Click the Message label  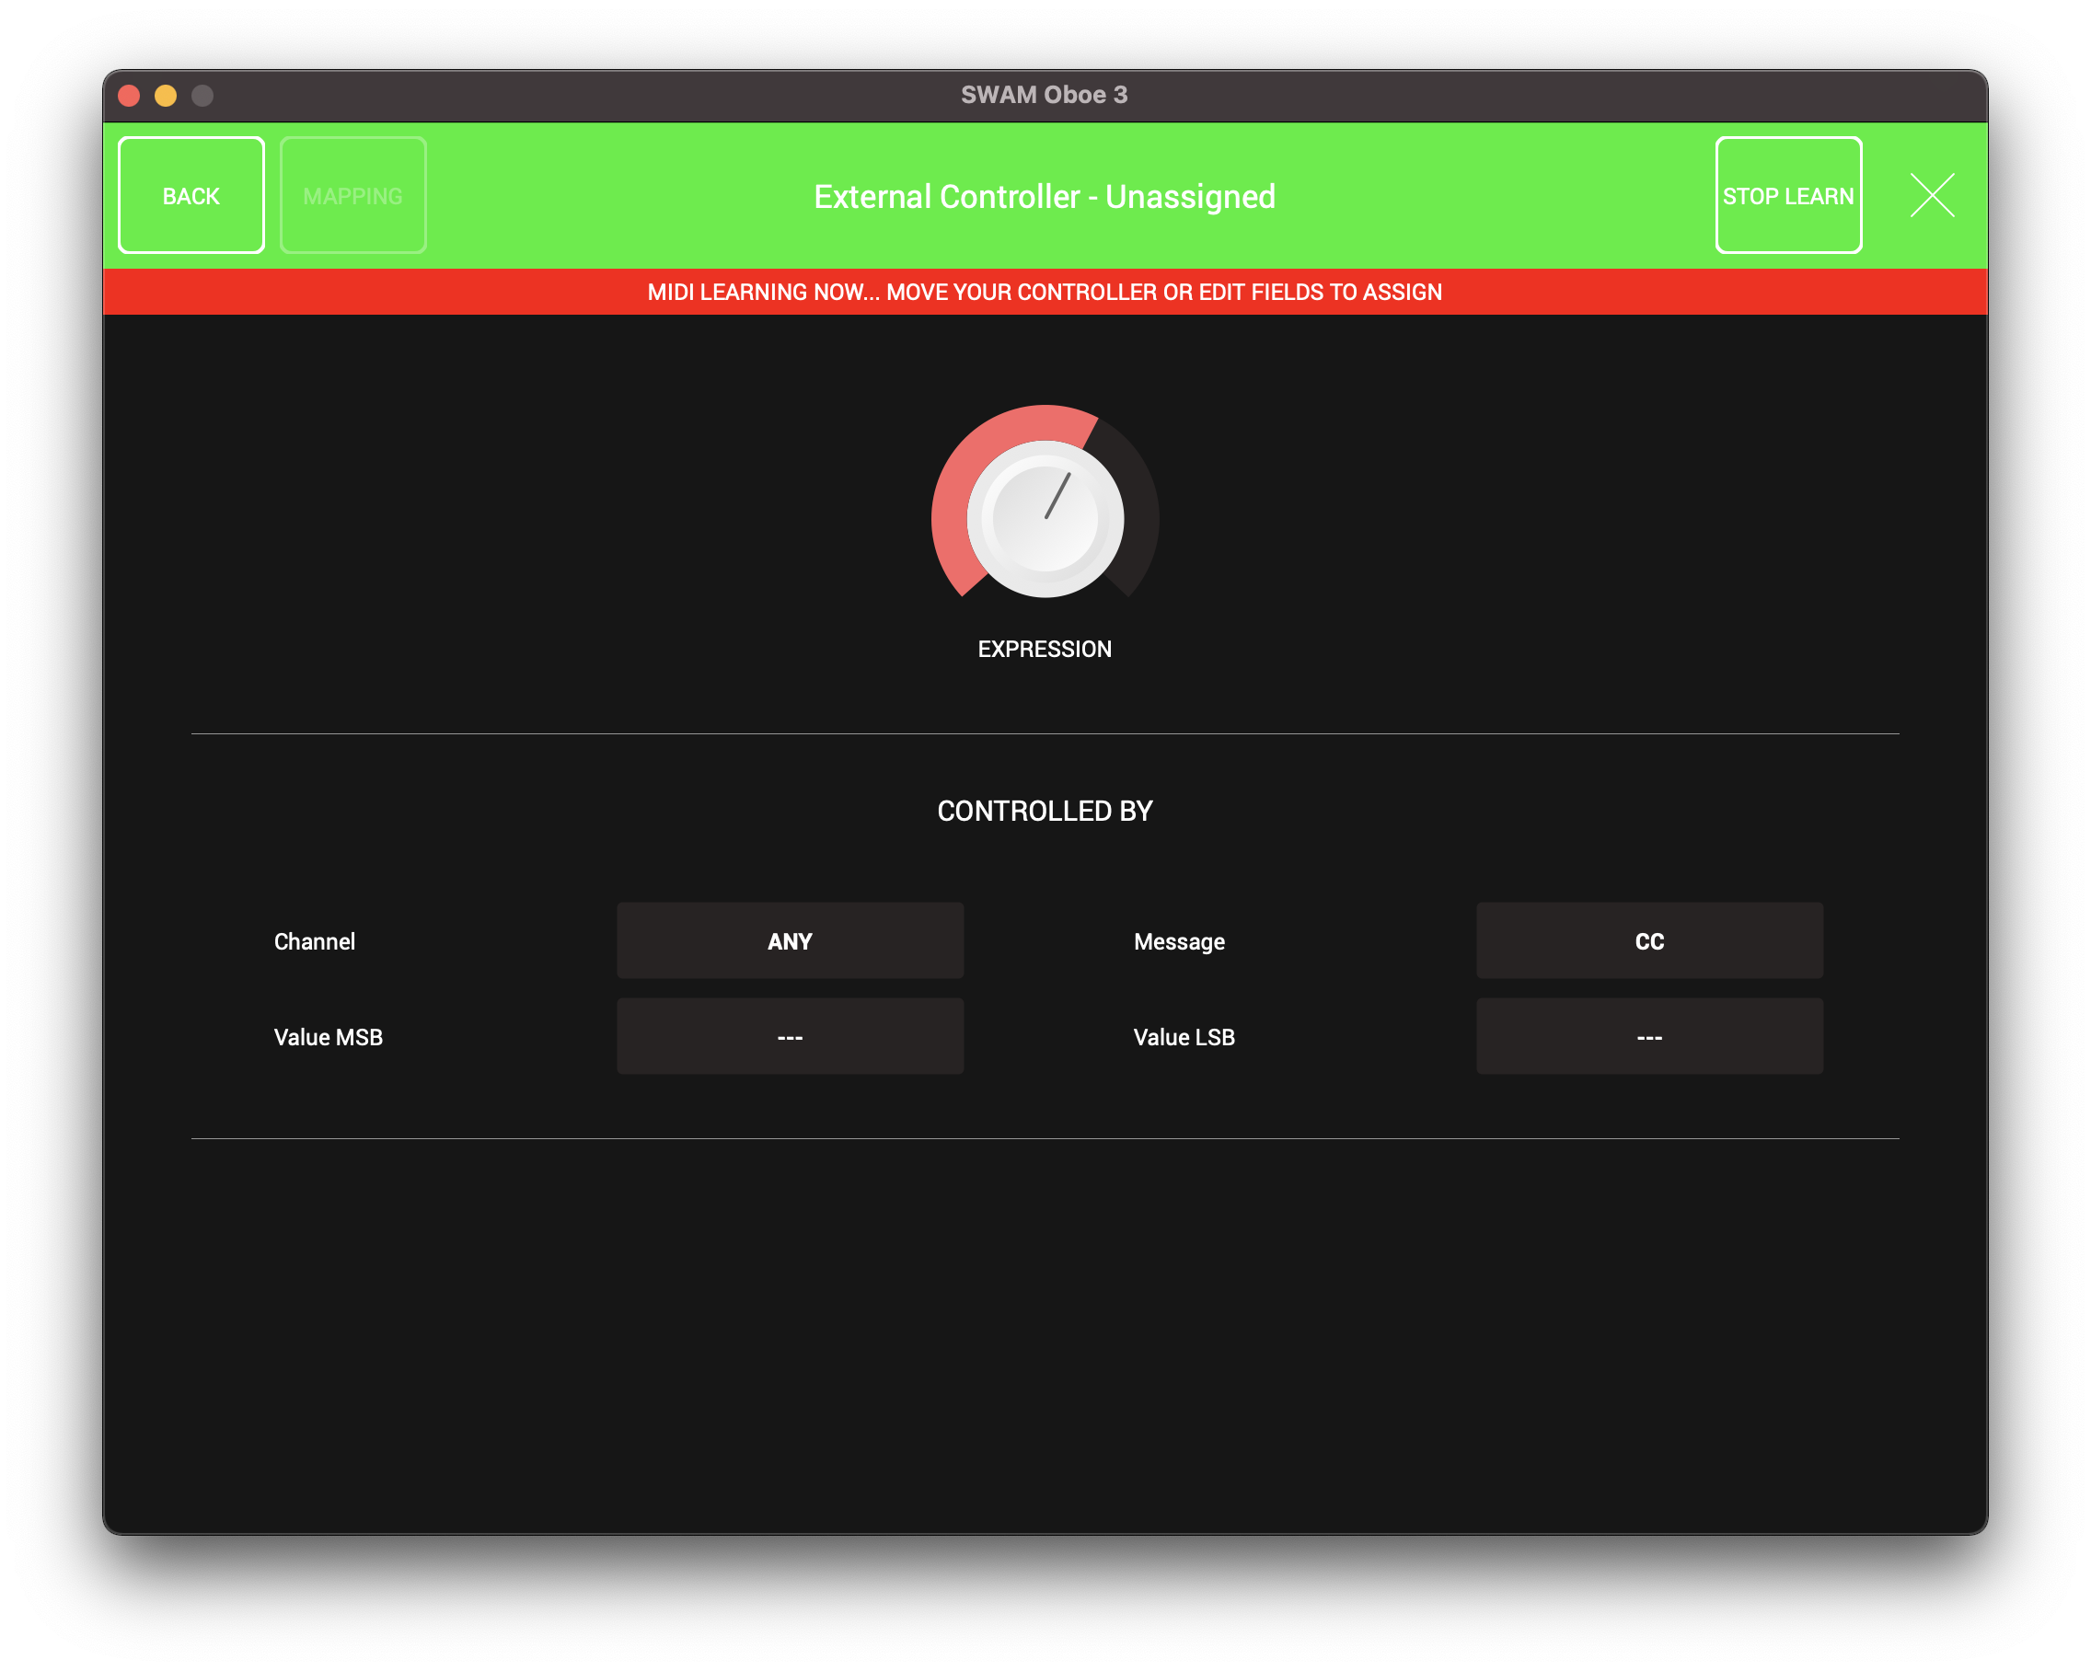pyautogui.click(x=1178, y=940)
